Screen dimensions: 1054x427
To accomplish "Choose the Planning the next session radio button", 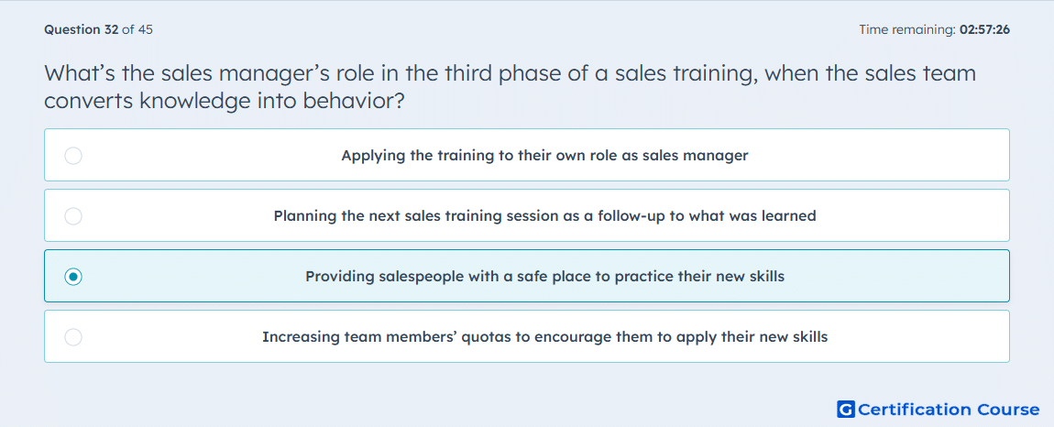I will click(73, 216).
